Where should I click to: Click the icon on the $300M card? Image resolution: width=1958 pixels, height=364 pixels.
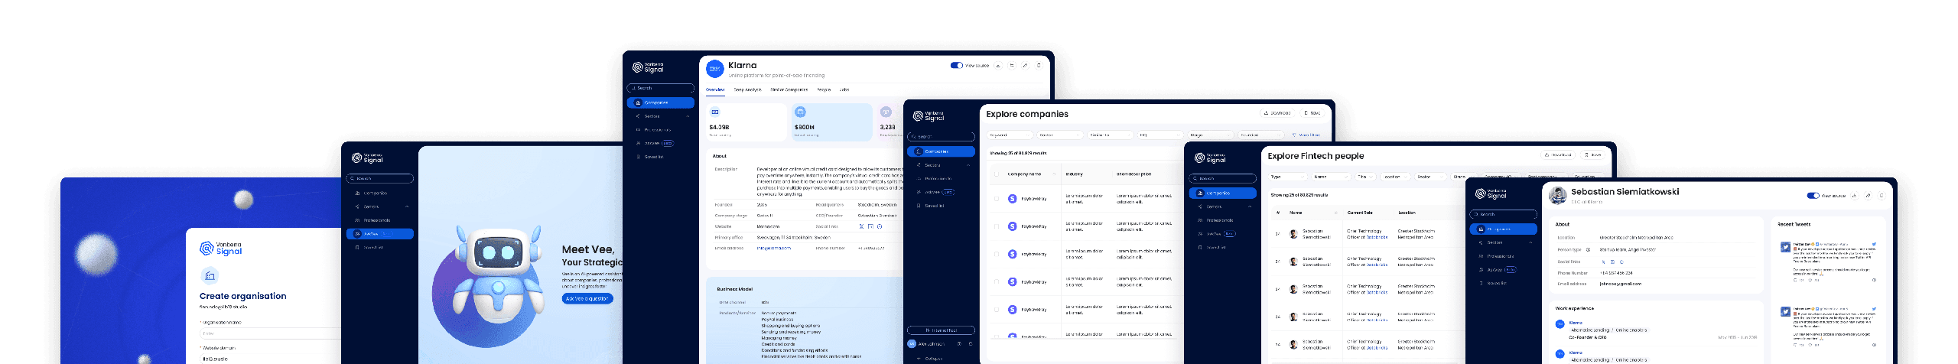click(800, 112)
